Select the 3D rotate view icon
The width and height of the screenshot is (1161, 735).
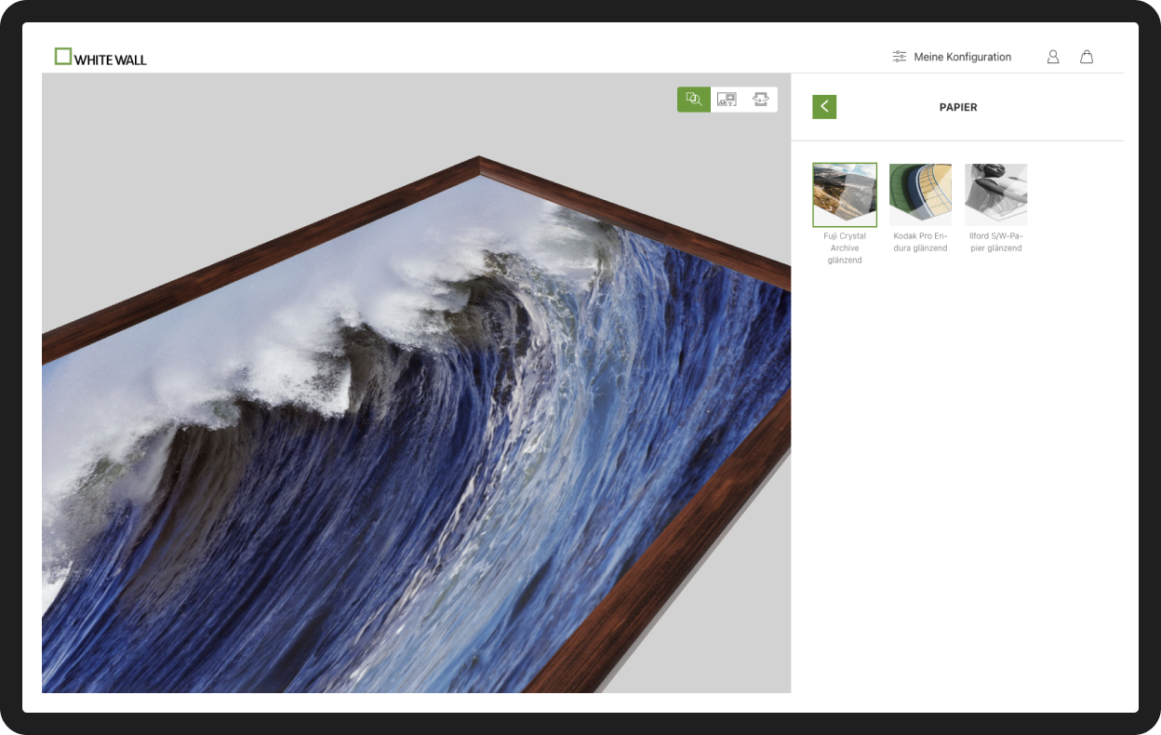click(x=760, y=100)
